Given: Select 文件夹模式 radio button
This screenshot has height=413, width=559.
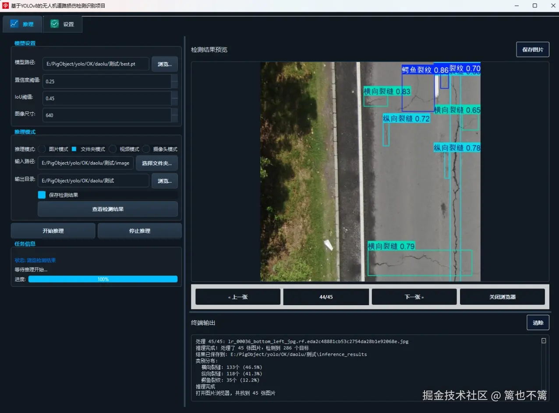Looking at the screenshot, I should (74, 149).
